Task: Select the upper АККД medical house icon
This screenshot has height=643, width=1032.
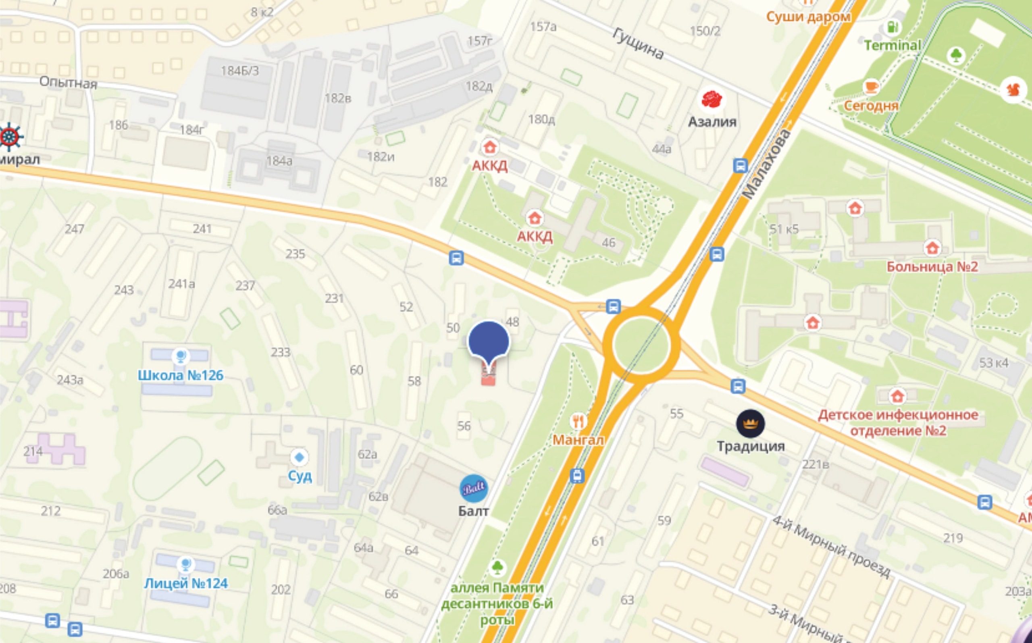Action: (489, 148)
